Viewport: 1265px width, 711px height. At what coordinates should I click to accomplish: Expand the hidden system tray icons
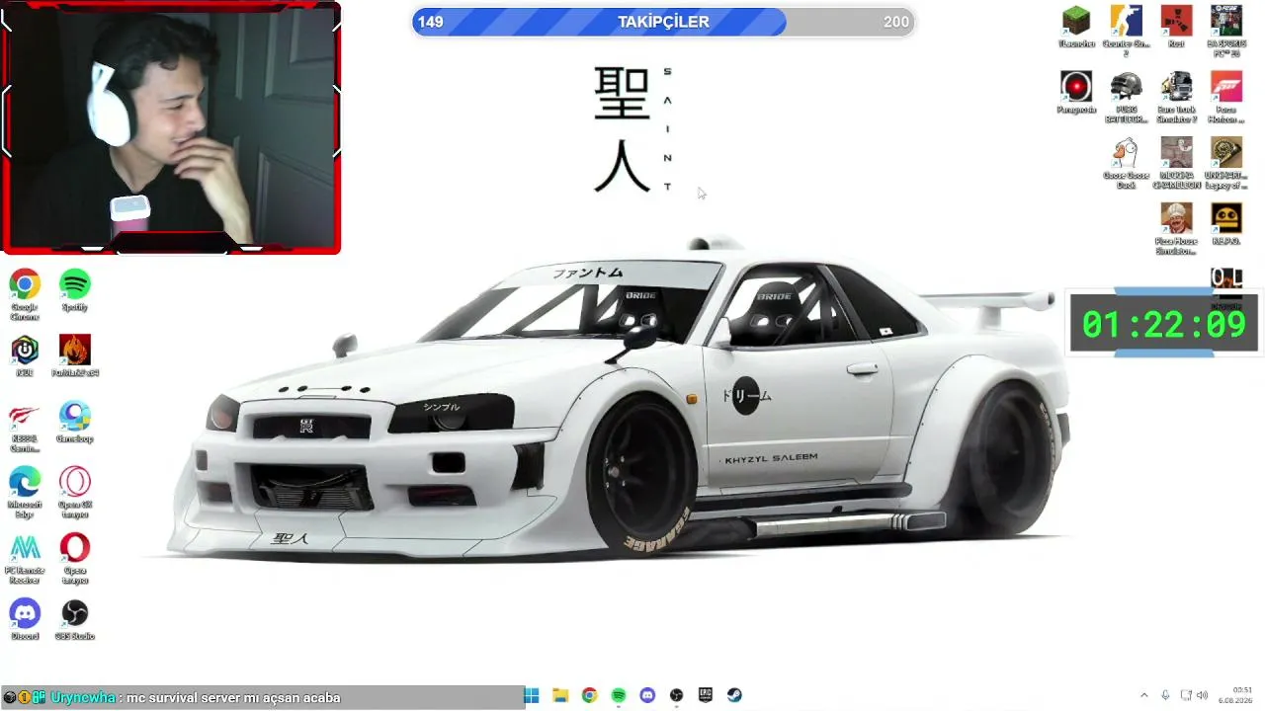coord(1144,695)
